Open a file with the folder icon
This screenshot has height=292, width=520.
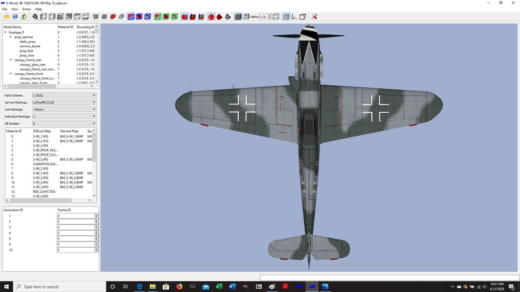7,17
